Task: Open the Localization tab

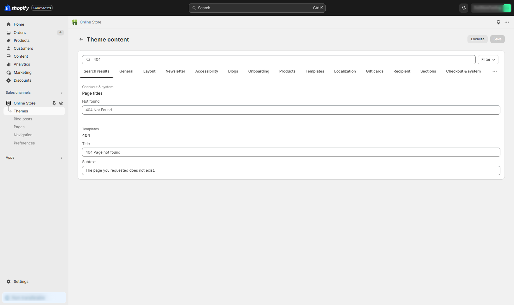Action: [345, 71]
